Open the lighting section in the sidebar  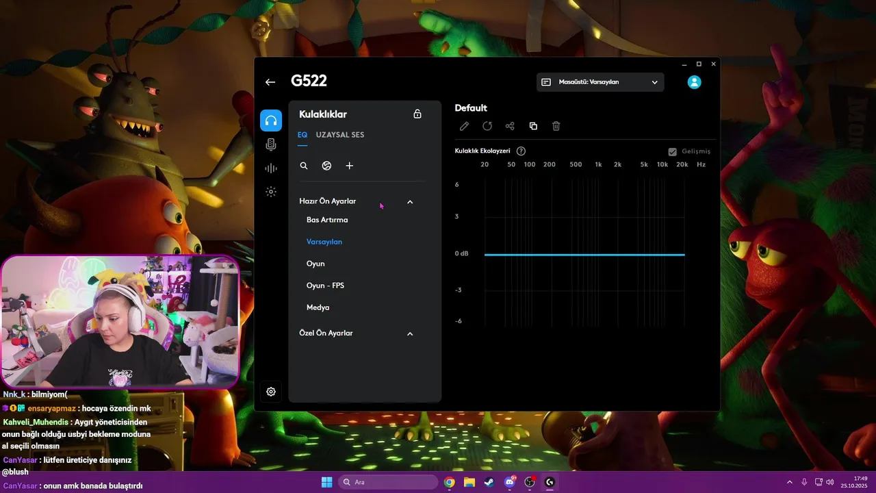[x=271, y=192]
